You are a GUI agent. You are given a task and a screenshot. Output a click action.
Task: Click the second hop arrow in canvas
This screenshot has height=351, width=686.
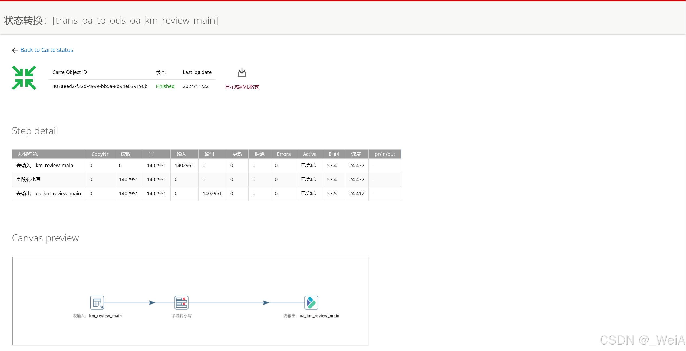pos(266,303)
